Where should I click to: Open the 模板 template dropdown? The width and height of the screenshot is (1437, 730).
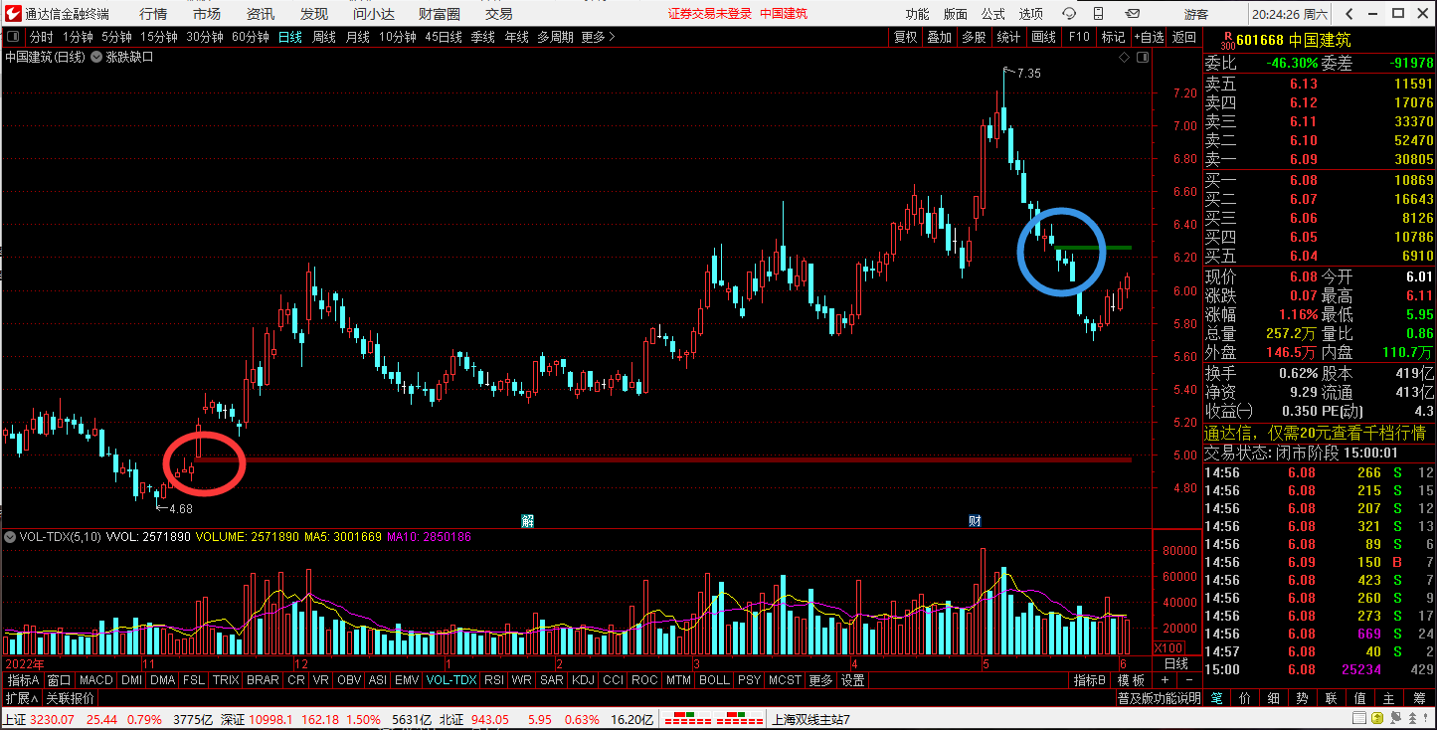coord(1130,681)
